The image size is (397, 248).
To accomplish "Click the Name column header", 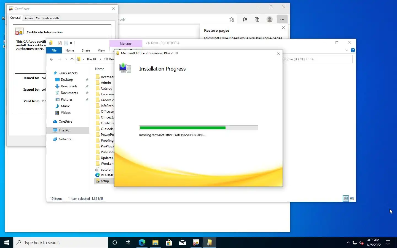I will point(100,69).
